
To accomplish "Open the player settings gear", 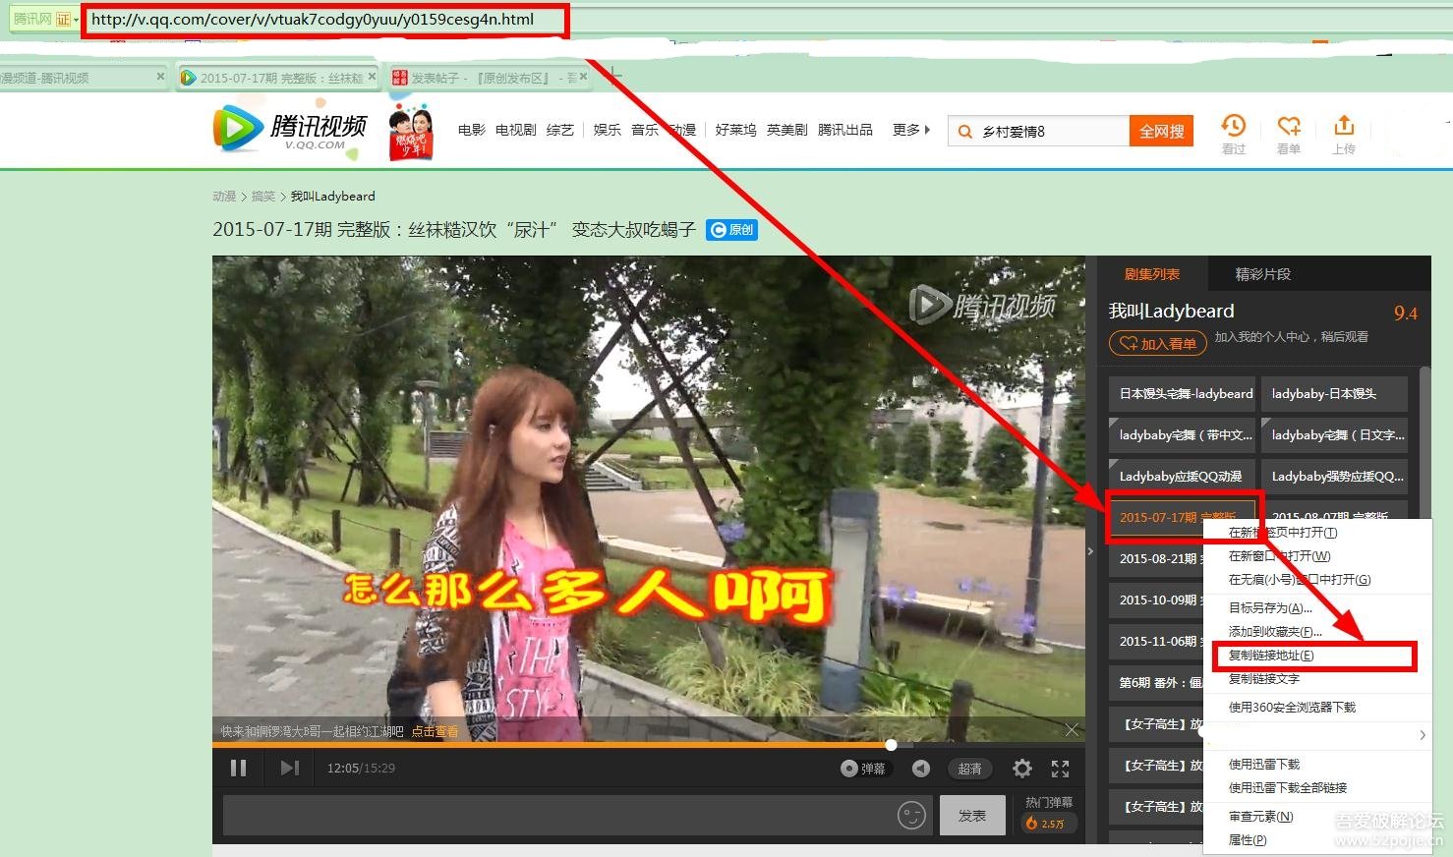I will pos(1022,769).
